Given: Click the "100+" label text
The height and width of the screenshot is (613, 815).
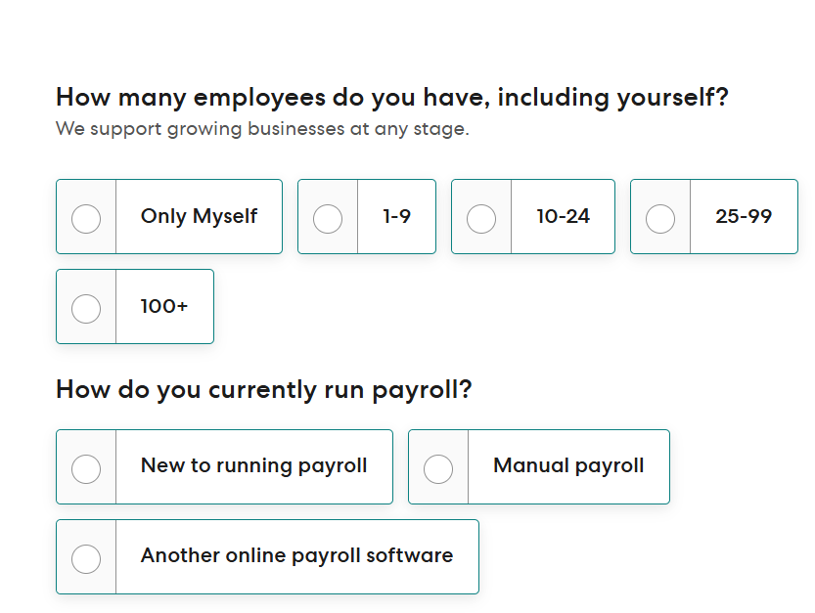Looking at the screenshot, I should pyautogui.click(x=164, y=306).
